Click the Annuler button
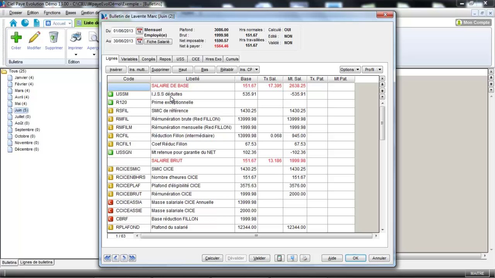 [x=379, y=258]
